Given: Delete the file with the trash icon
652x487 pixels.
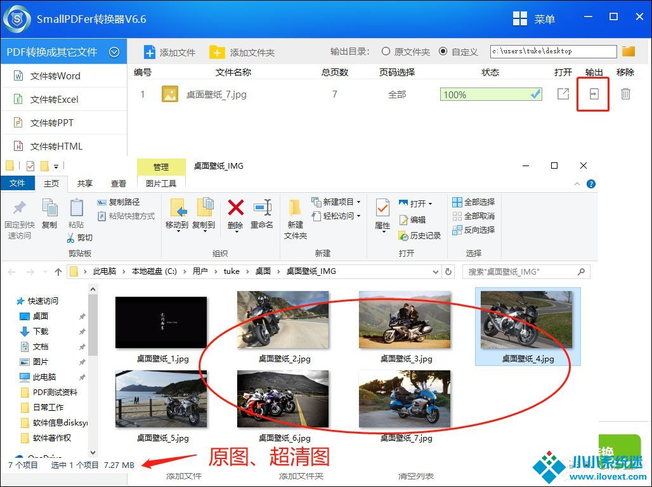Looking at the screenshot, I should tap(625, 94).
